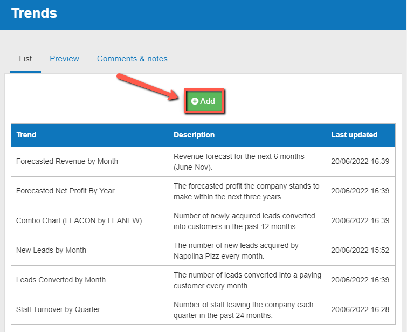Select the List tab
Screen dimensions: 407x332
[x=25, y=59]
